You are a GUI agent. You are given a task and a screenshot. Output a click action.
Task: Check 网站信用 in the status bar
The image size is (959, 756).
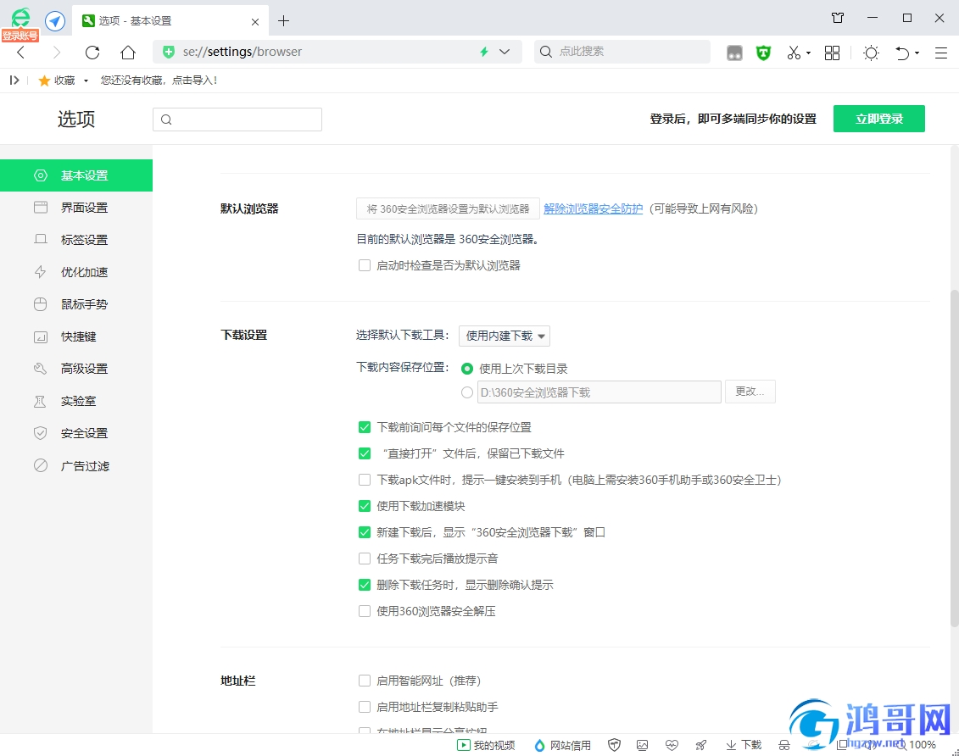563,745
